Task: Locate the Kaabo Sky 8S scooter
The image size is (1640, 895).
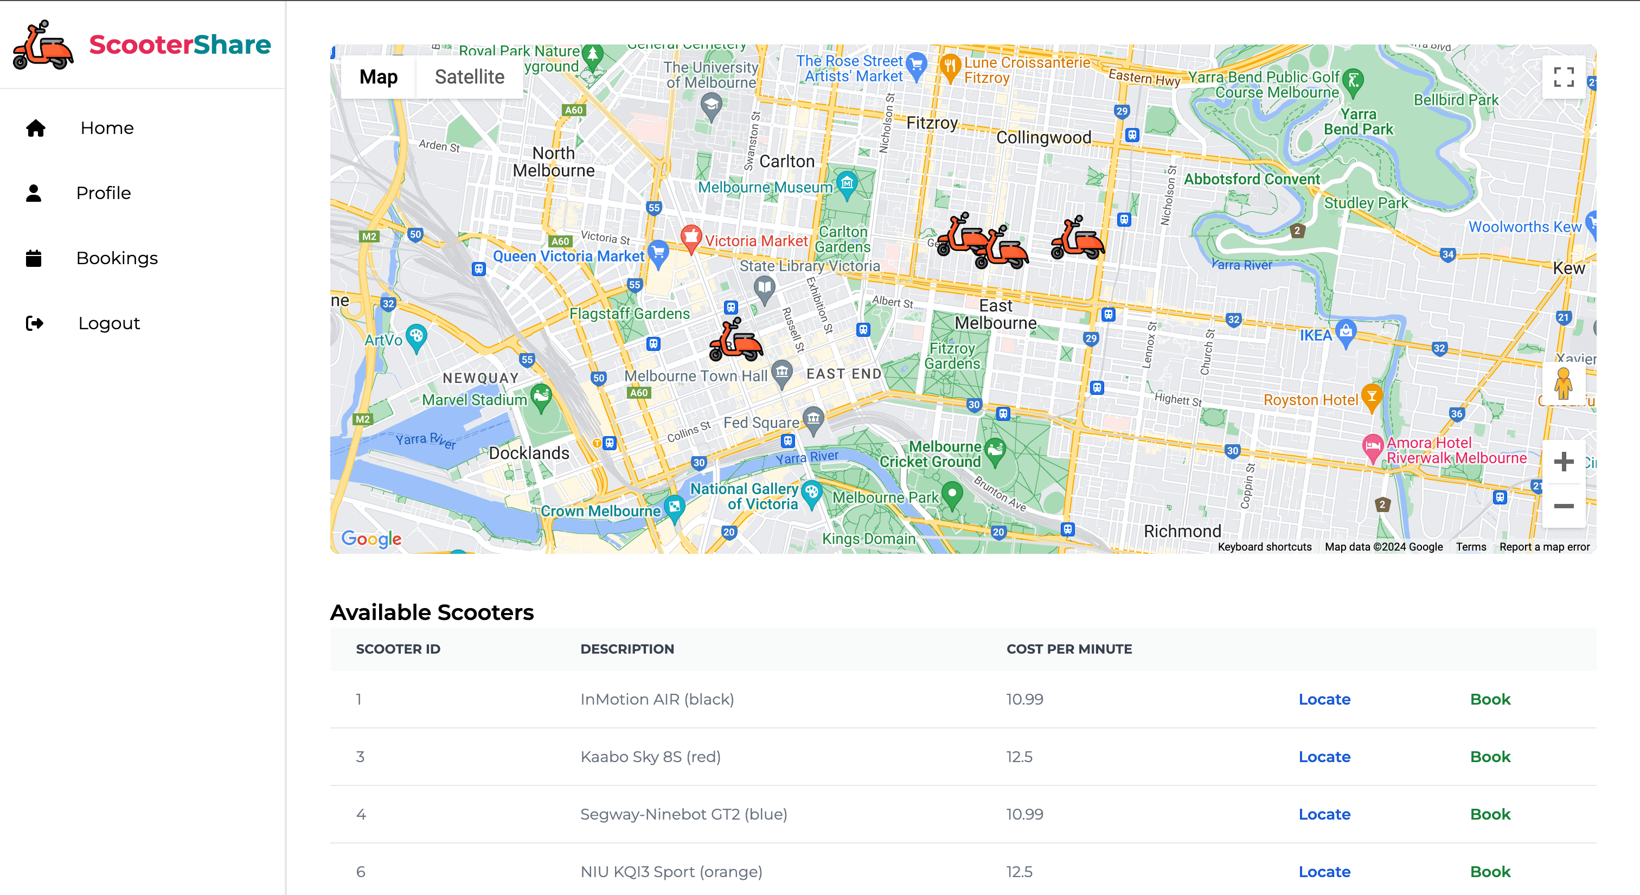Action: coord(1324,756)
